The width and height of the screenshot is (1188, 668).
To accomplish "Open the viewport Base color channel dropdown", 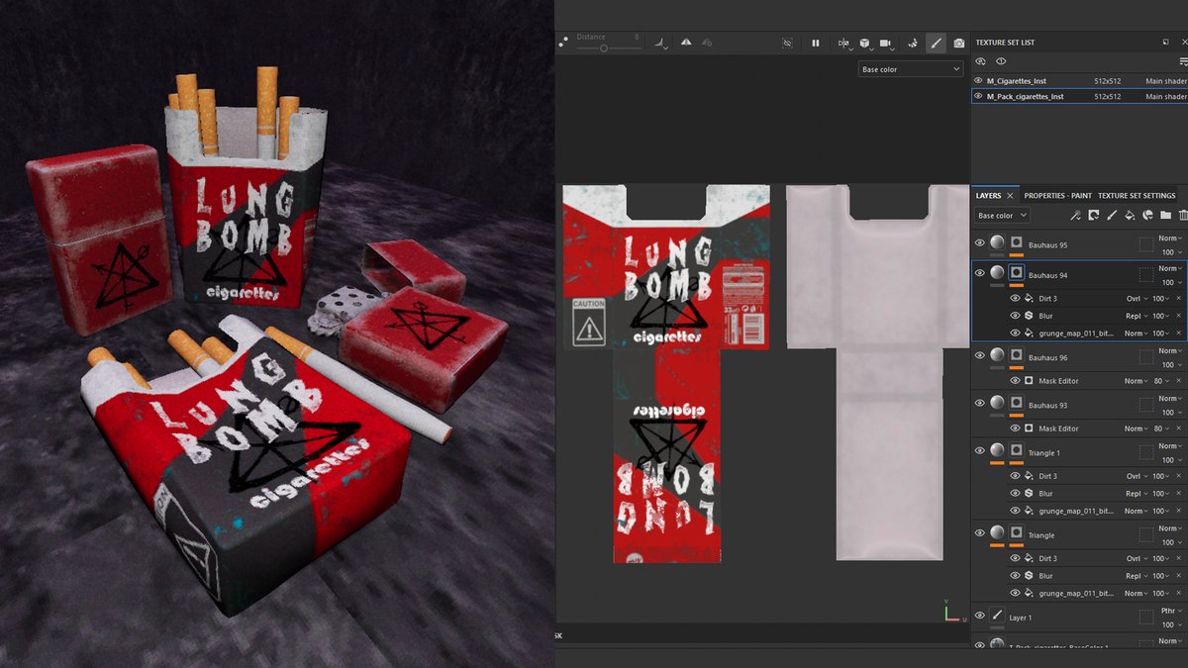I will 911,69.
